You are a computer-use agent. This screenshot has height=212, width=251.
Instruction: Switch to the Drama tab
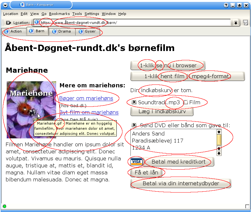tap(62, 31)
